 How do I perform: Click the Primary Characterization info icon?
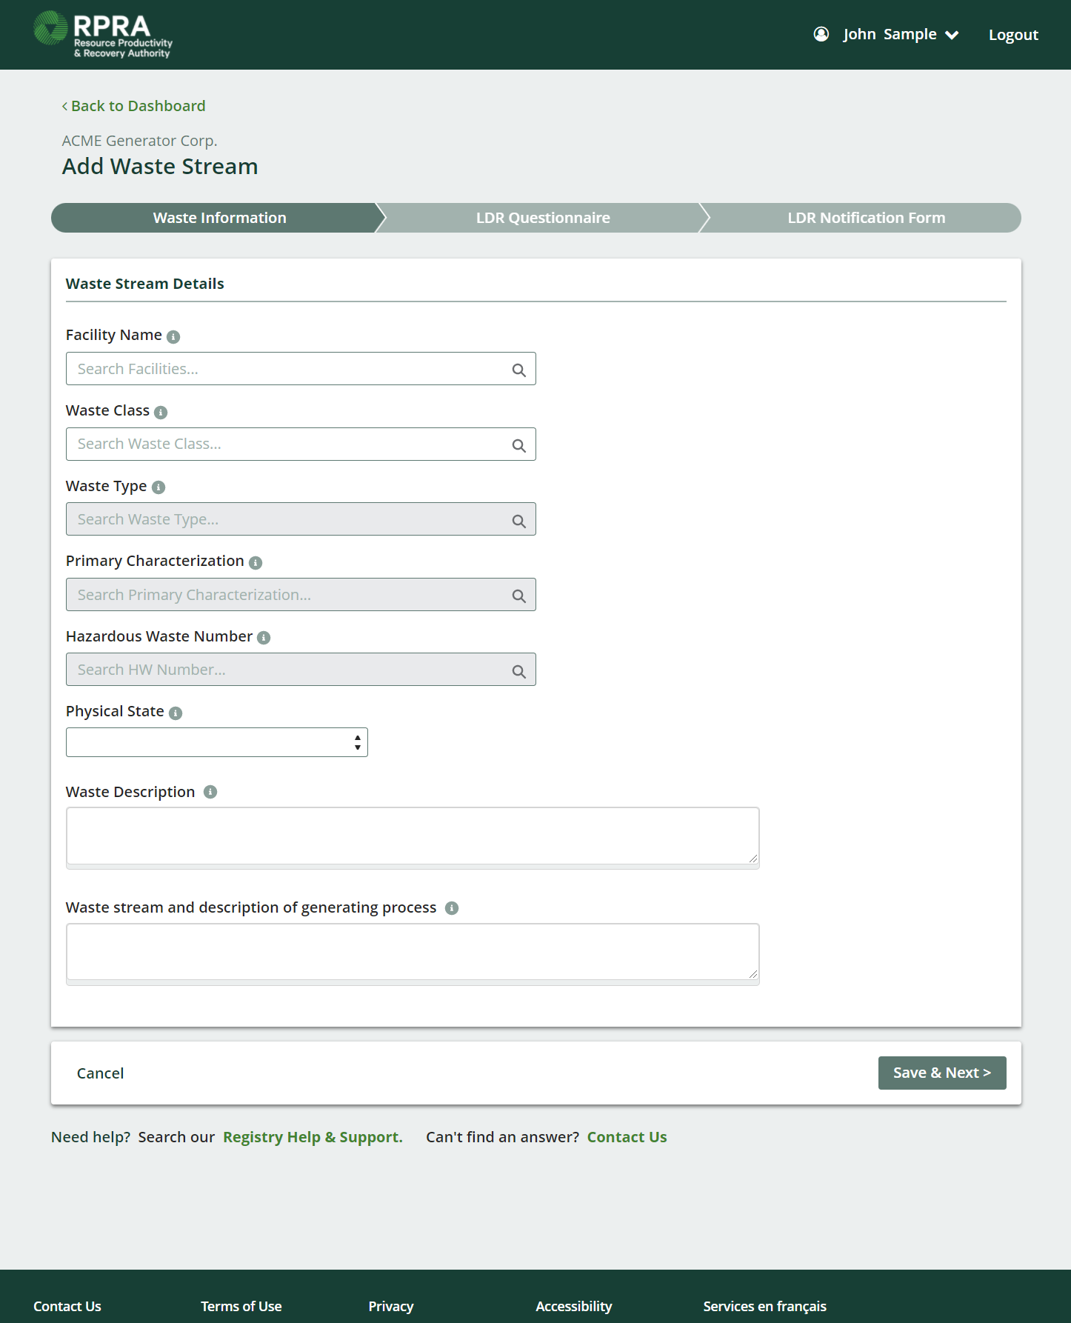(x=256, y=563)
